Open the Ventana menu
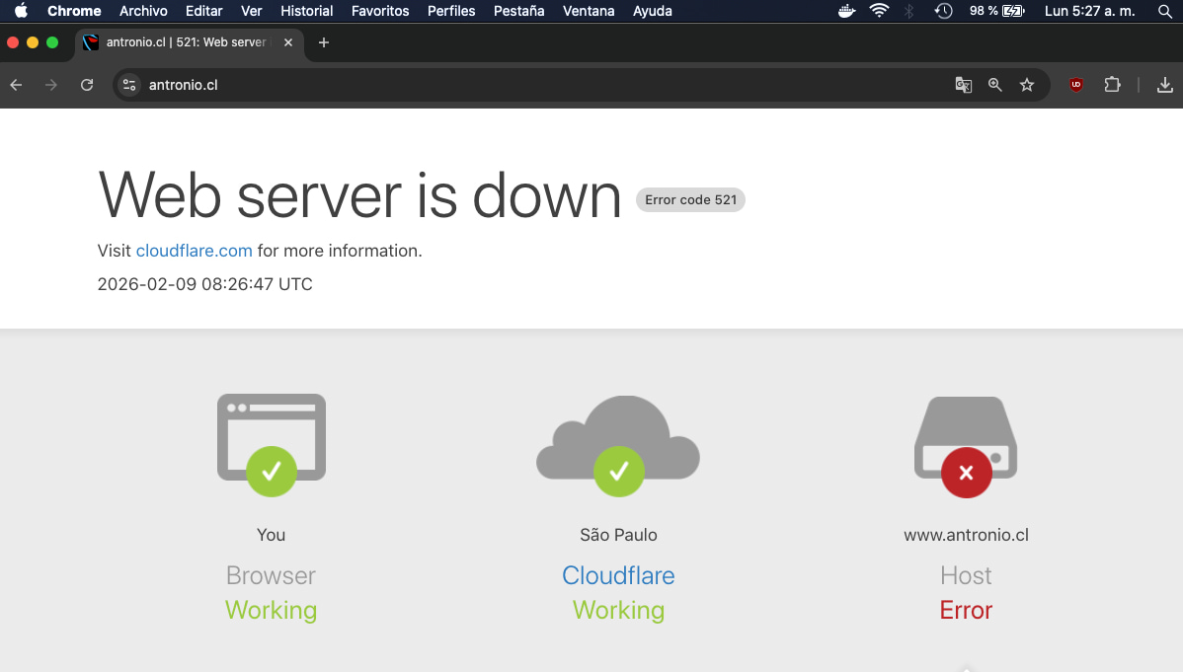Viewport: 1183px width, 672px height. (589, 11)
